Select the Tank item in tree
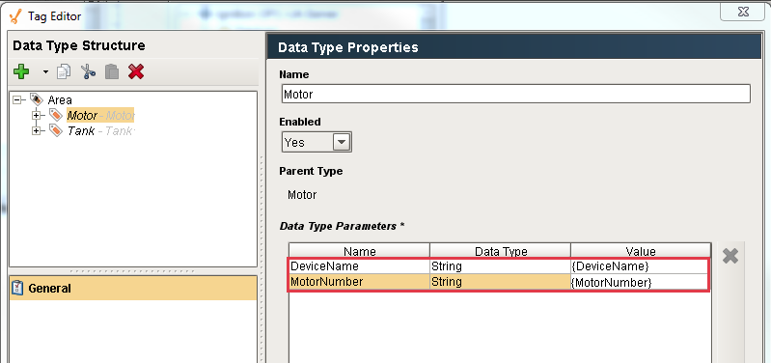The height and width of the screenshot is (363, 771). (100, 131)
